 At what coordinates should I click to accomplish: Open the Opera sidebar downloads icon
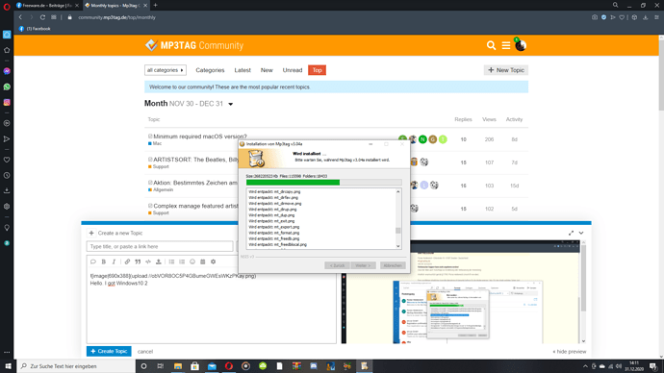[x=7, y=190]
